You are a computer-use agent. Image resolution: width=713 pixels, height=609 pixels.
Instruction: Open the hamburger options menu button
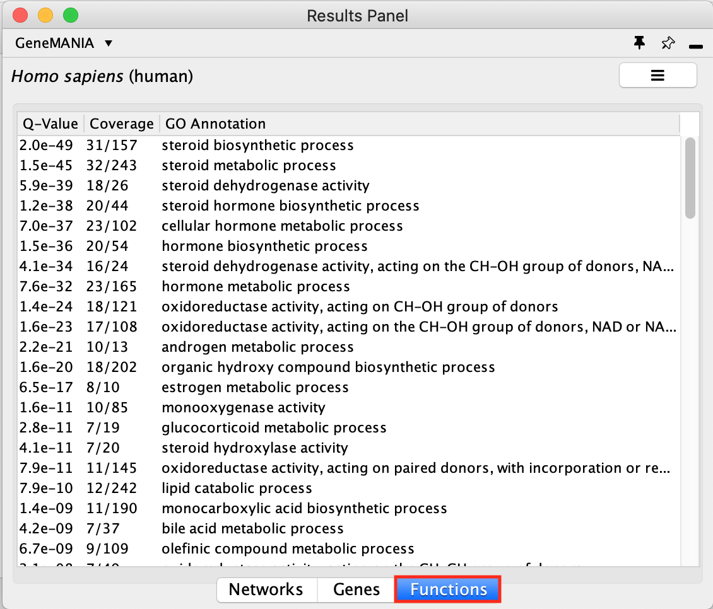[657, 76]
